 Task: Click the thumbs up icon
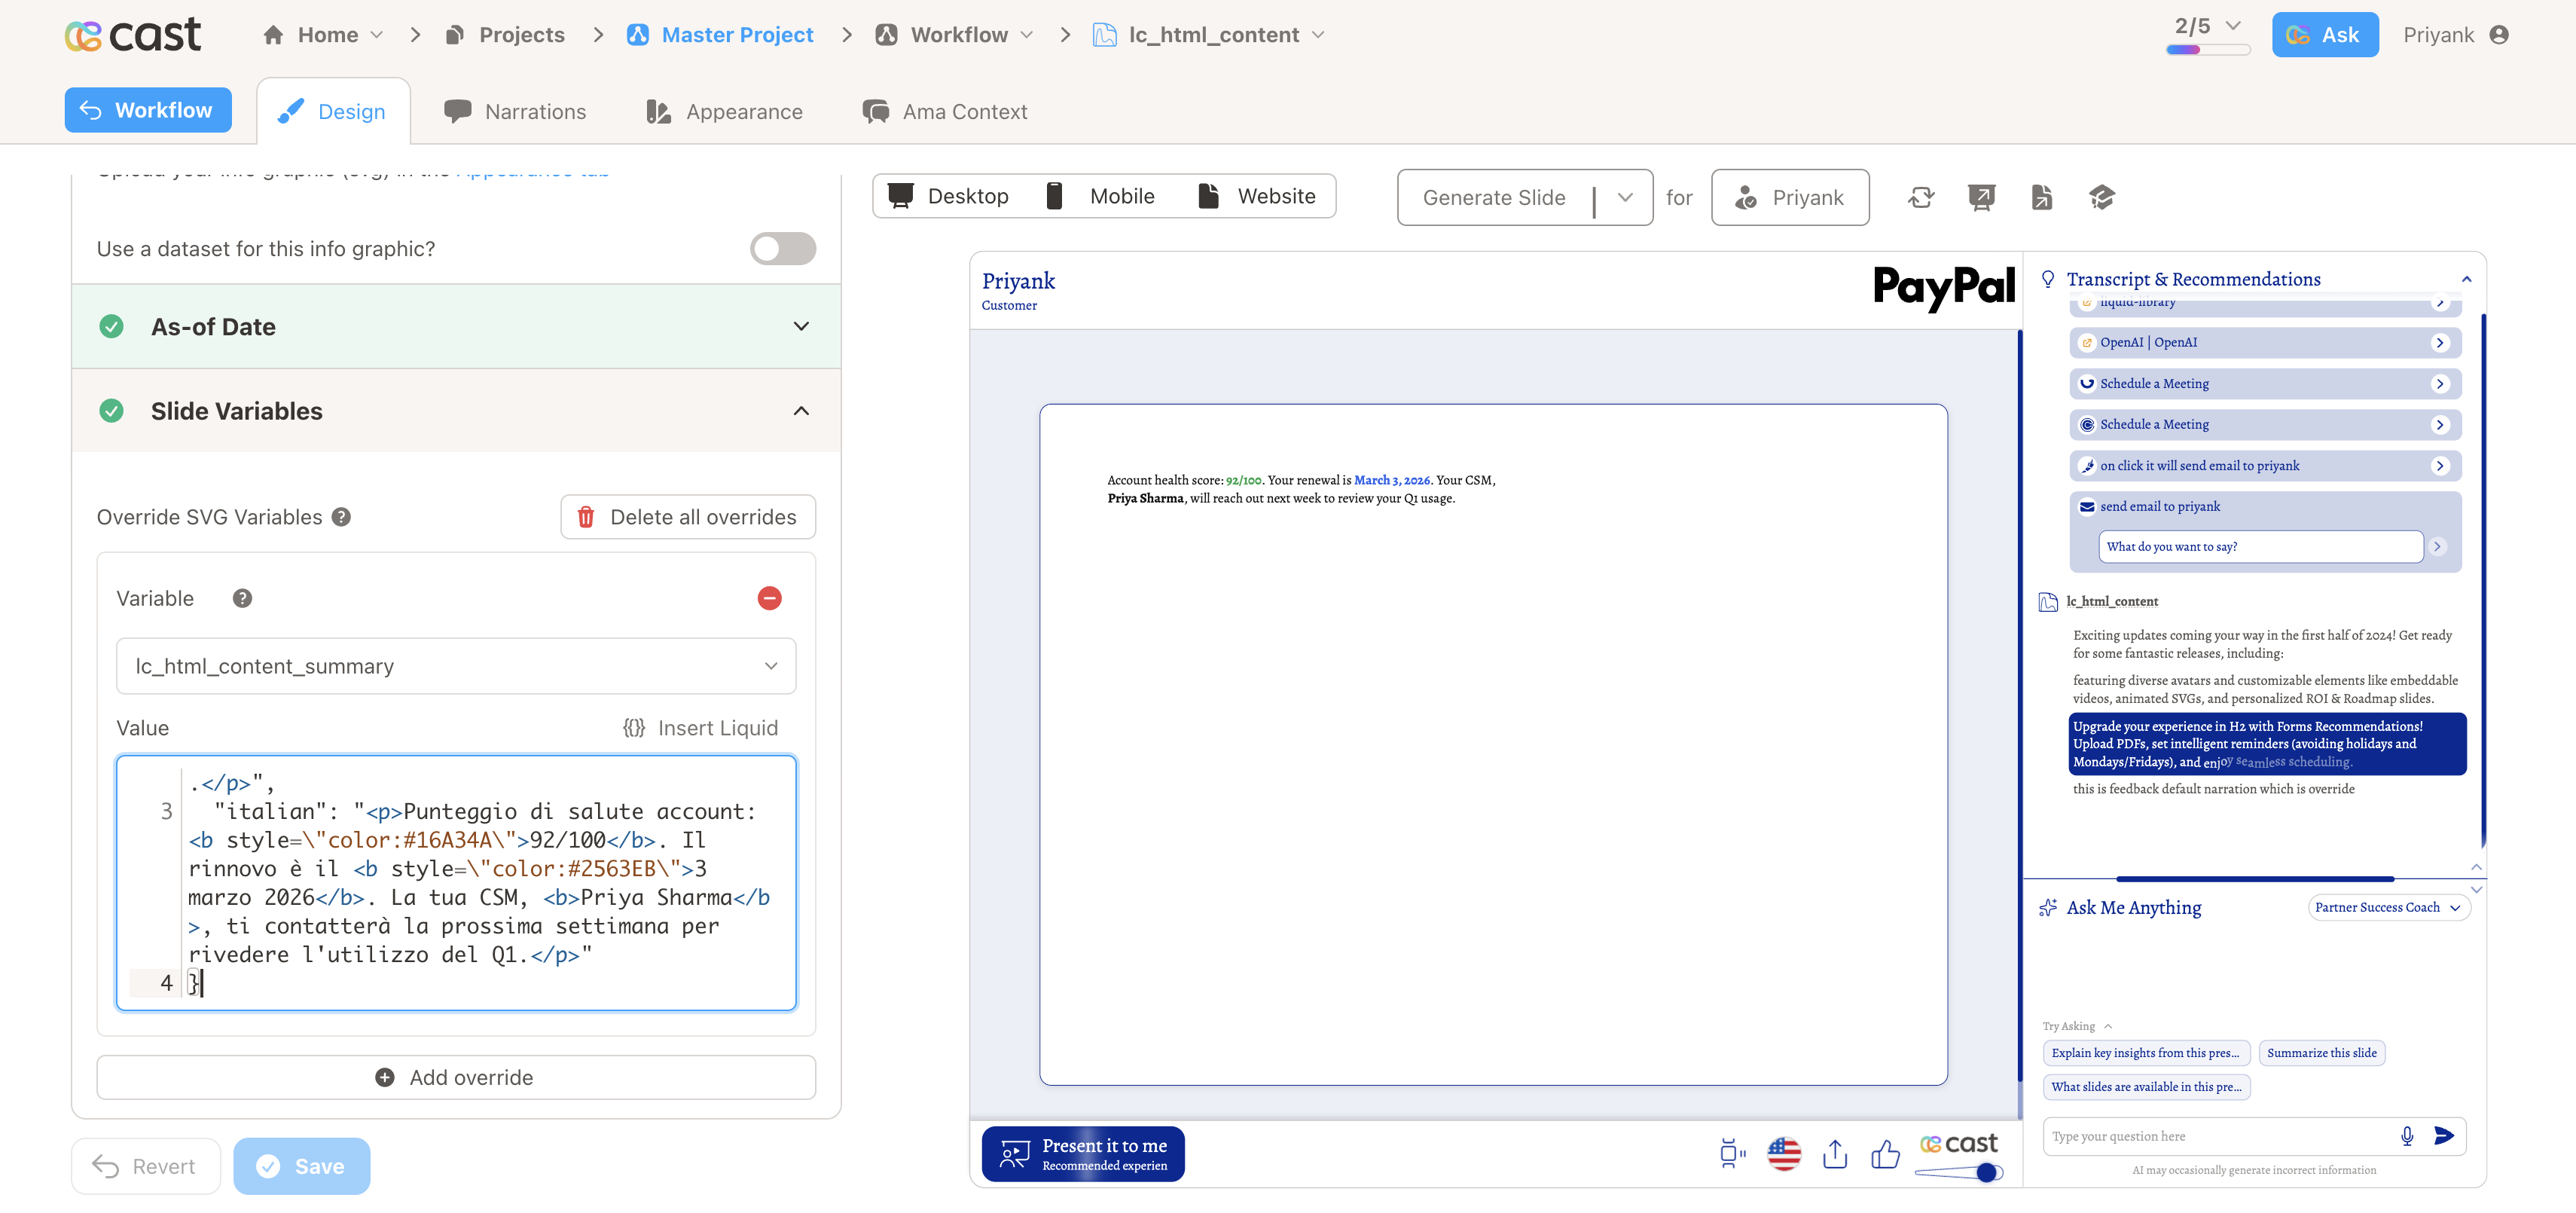pos(1885,1154)
